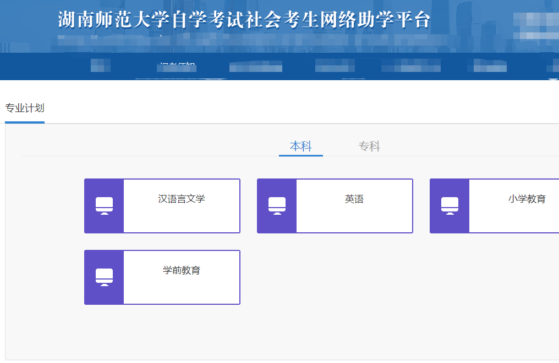Click the monitor icon on the 小学教育 card
The width and height of the screenshot is (559, 363).
tap(450, 206)
